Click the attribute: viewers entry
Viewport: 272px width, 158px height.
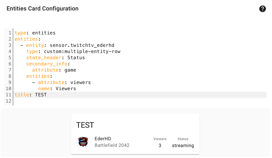[x=63, y=82]
